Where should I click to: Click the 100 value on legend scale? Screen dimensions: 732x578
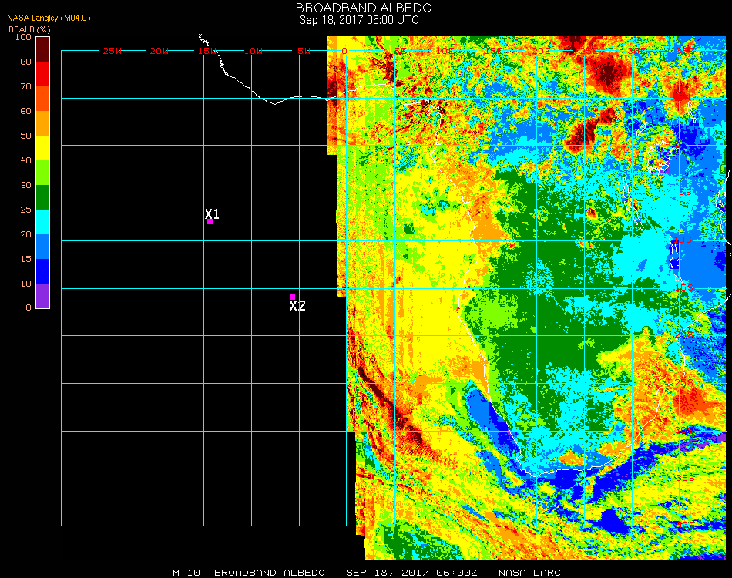23,37
